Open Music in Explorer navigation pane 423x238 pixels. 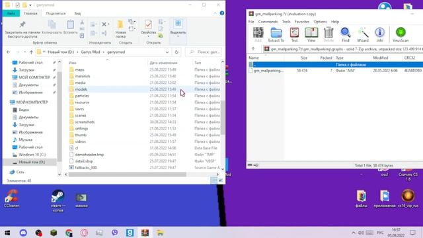coord(25,139)
